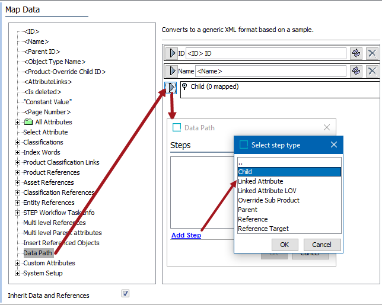The image size is (382, 305).
Task: Click the arrow button beside the Child row
Action: click(171, 88)
